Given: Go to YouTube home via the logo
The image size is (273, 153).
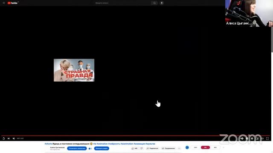Looking at the screenshot, I should (12, 3).
